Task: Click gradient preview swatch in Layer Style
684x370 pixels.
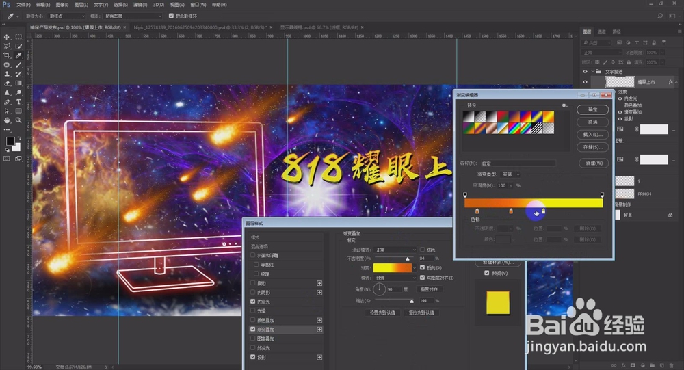Action: [x=392, y=268]
